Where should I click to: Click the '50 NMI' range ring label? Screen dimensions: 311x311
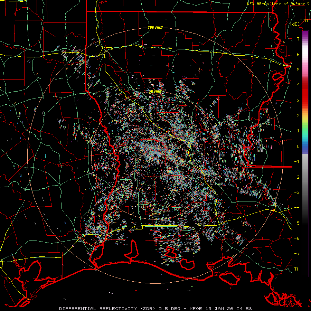[x=155, y=92]
